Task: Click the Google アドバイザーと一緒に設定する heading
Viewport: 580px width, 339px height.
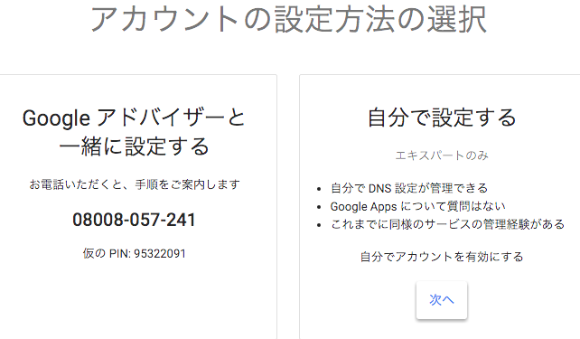Action: (x=134, y=132)
